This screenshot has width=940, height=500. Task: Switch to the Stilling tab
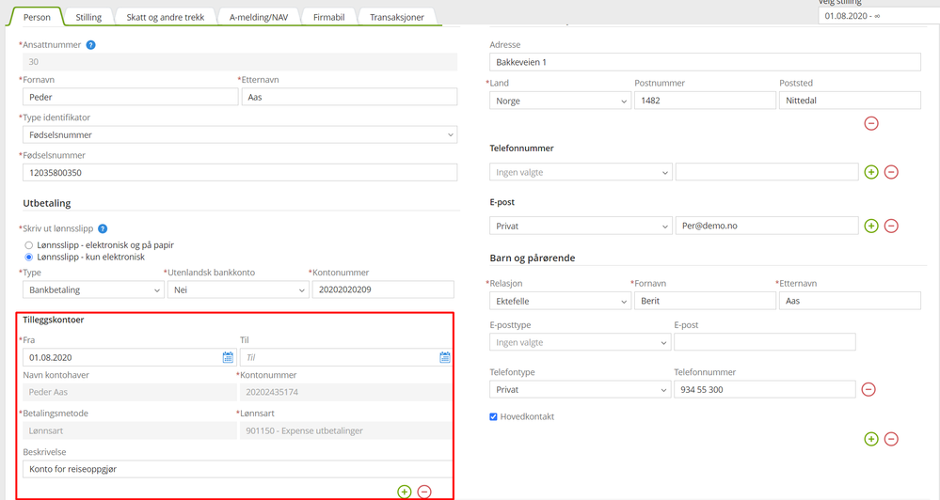tap(88, 17)
